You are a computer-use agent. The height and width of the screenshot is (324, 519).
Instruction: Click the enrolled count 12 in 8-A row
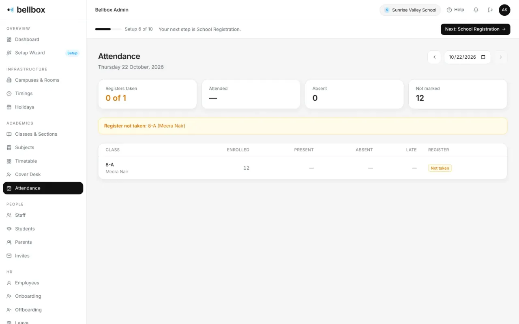point(246,168)
